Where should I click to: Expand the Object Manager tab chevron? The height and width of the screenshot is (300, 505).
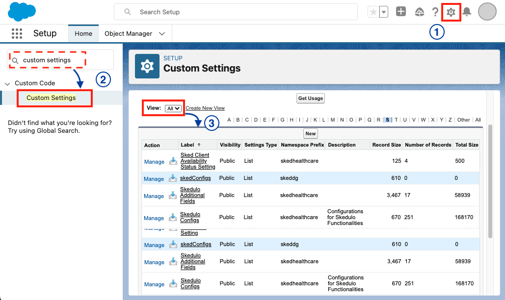click(x=162, y=34)
